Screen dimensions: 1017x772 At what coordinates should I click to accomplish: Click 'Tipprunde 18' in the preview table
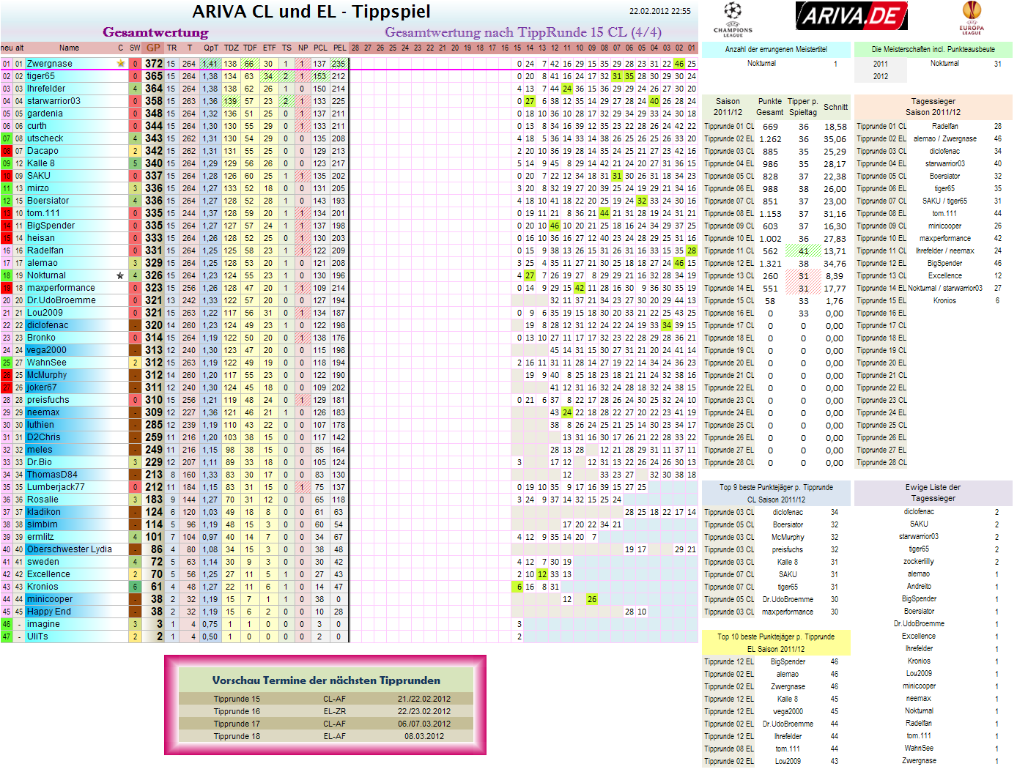tap(237, 736)
